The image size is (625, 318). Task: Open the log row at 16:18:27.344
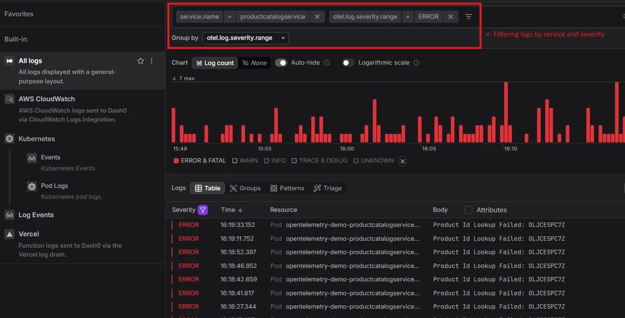coord(396,307)
